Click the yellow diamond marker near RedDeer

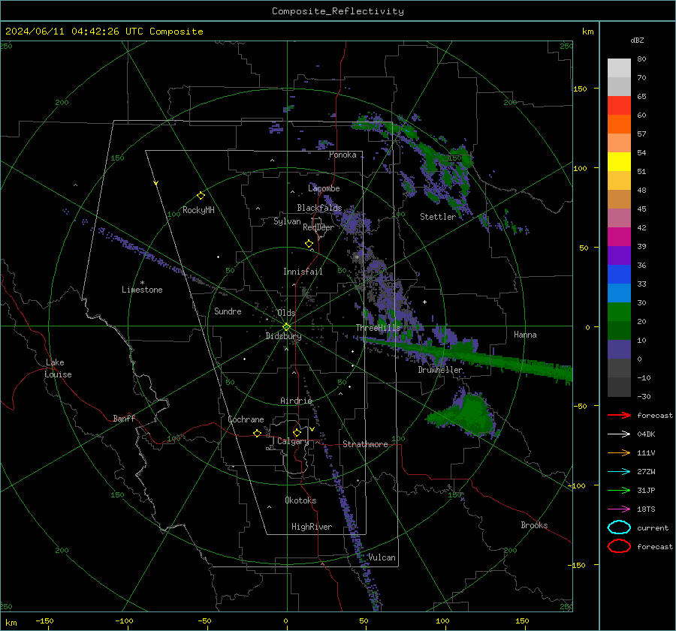tap(309, 244)
